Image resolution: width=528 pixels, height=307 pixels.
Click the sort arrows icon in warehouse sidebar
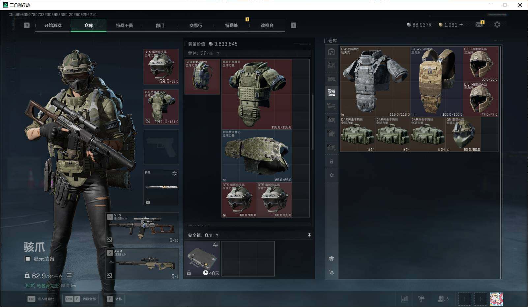(x=332, y=272)
